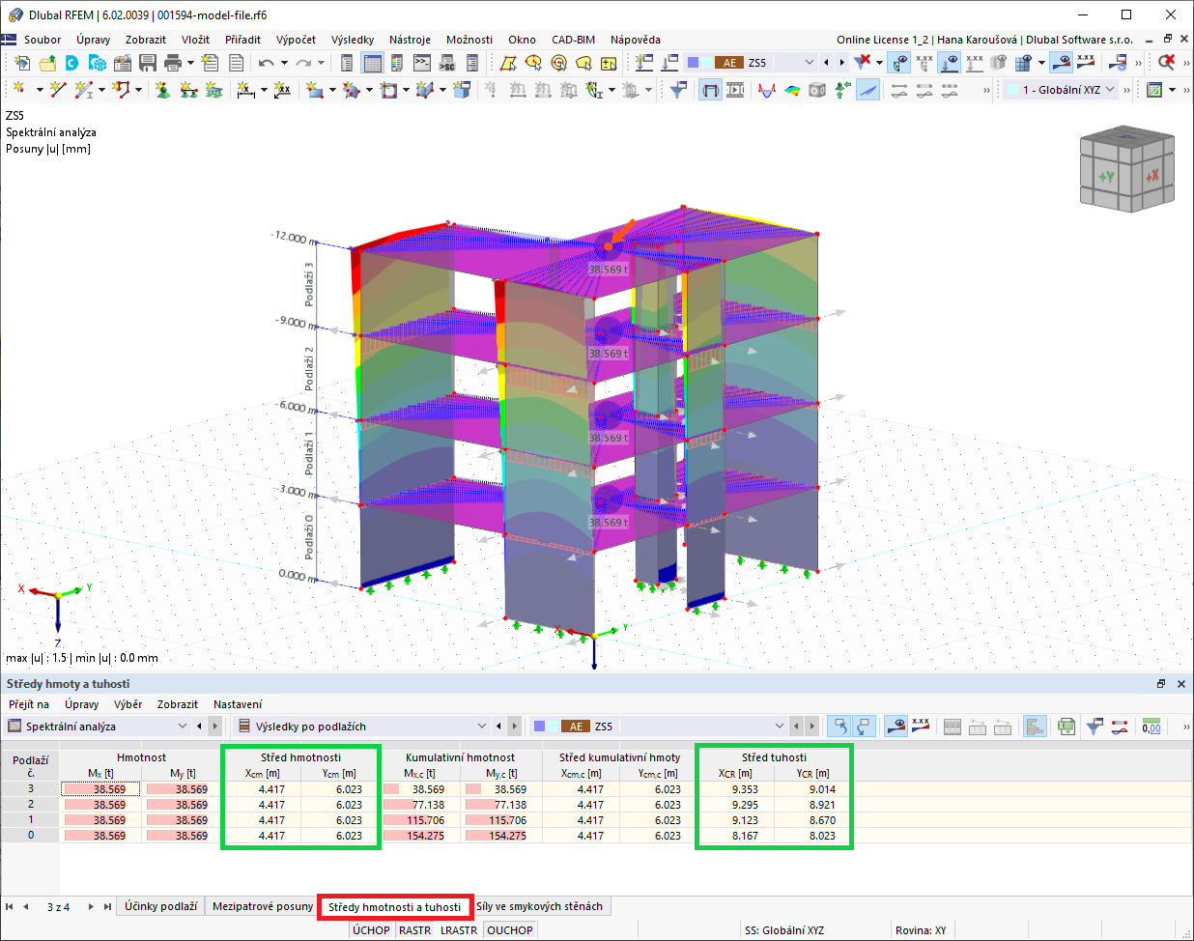Toggle show loads eye icon
Viewport: 1194px width, 941px height.
[x=950, y=62]
